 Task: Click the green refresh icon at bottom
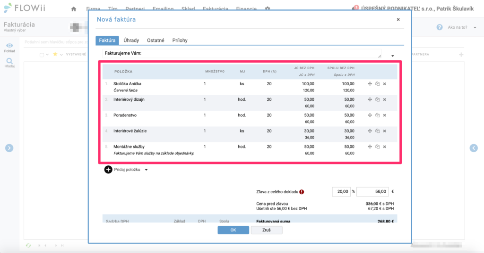(28, 245)
